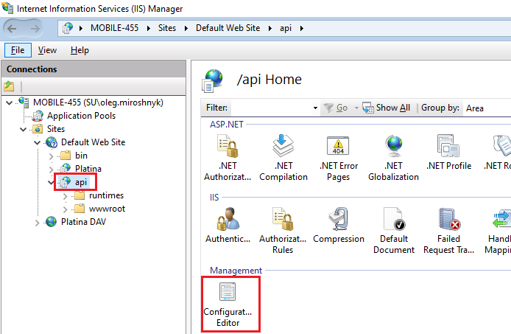
Task: Click Default Web Site in breadcrumb
Action: point(228,28)
